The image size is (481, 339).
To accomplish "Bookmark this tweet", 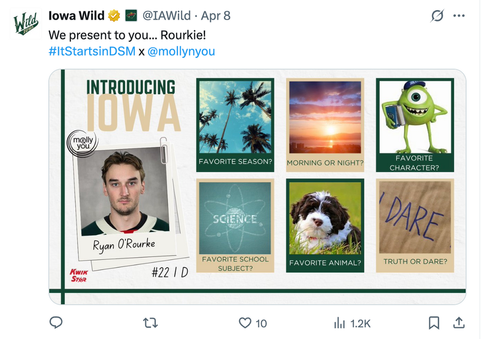I will click(x=434, y=322).
